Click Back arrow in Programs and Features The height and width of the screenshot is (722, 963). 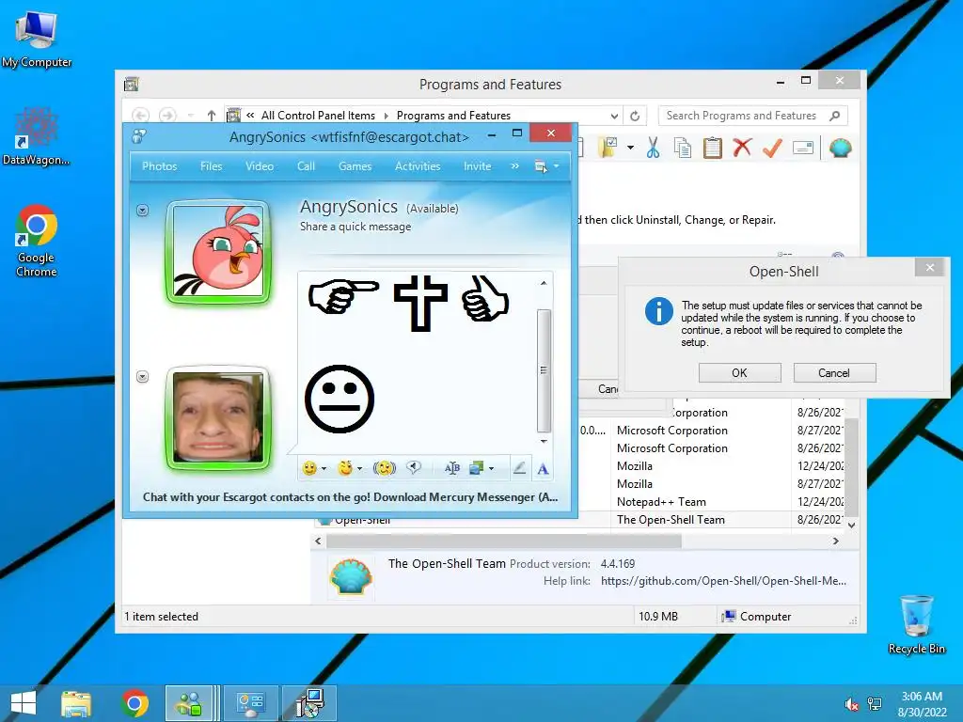pos(141,116)
